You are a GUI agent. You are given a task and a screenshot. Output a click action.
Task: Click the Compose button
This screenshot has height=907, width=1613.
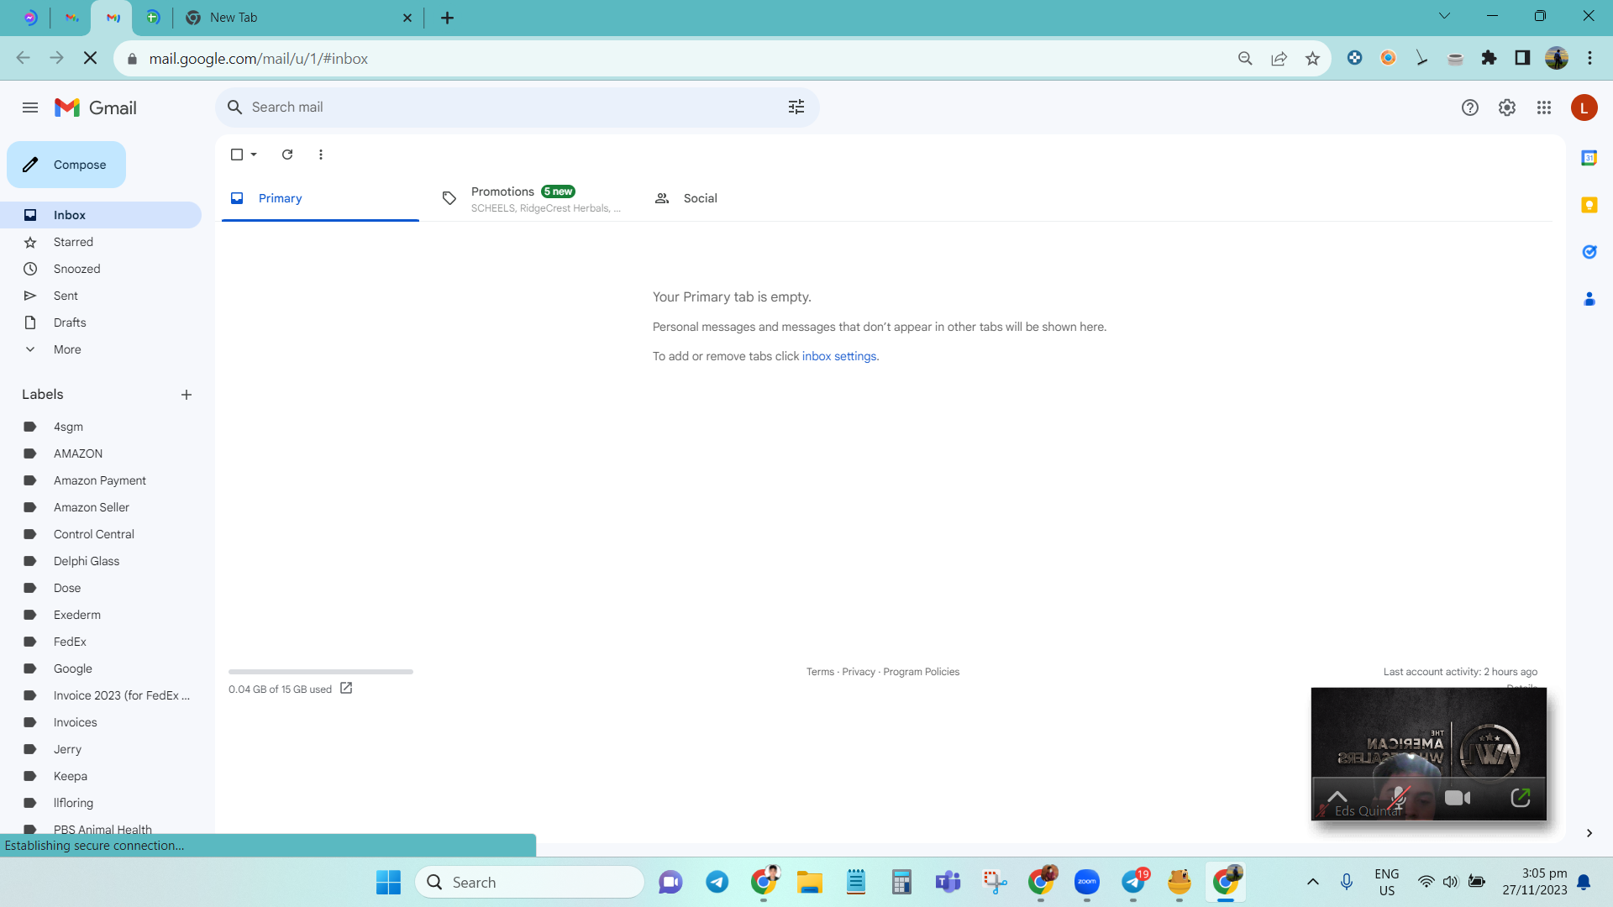tap(66, 165)
